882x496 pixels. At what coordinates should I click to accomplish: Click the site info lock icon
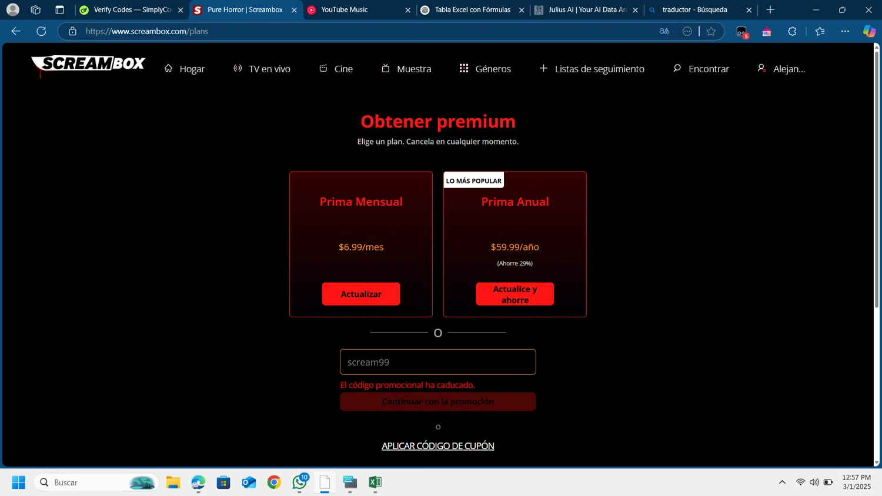tap(72, 31)
